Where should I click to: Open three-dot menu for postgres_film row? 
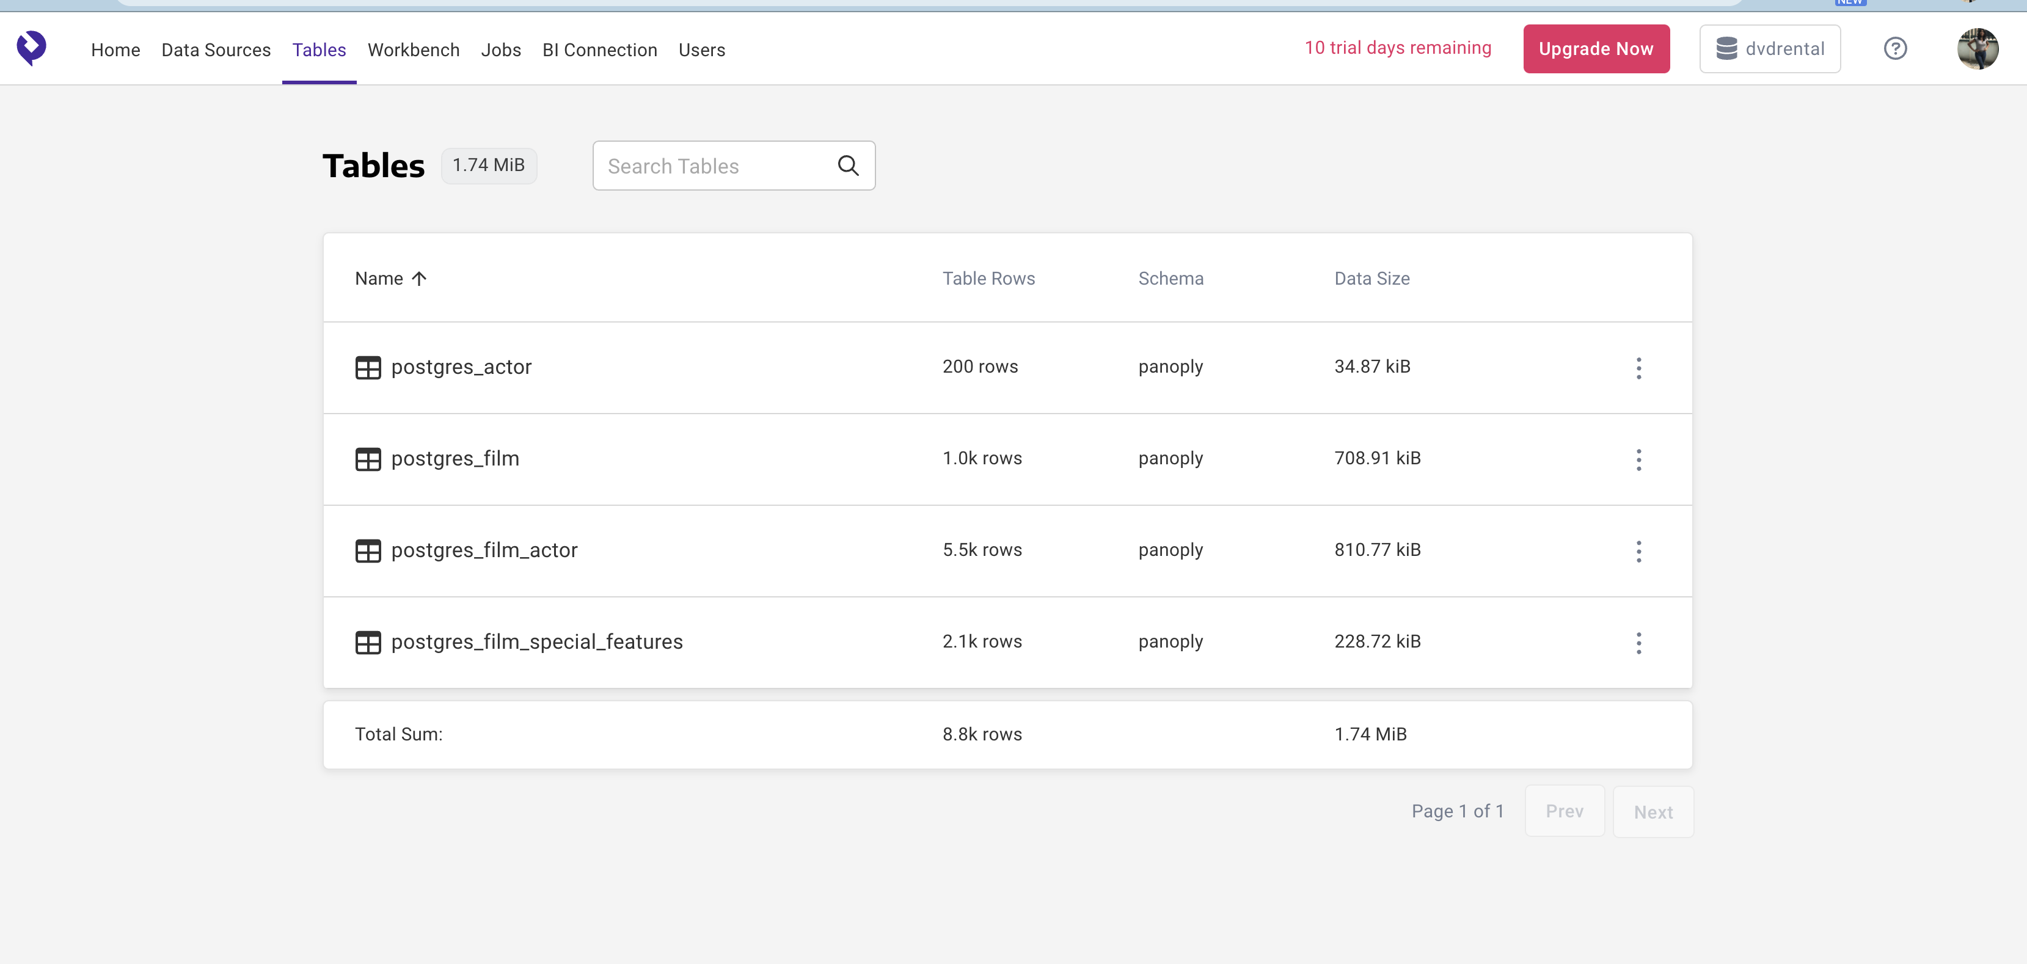pyautogui.click(x=1638, y=459)
